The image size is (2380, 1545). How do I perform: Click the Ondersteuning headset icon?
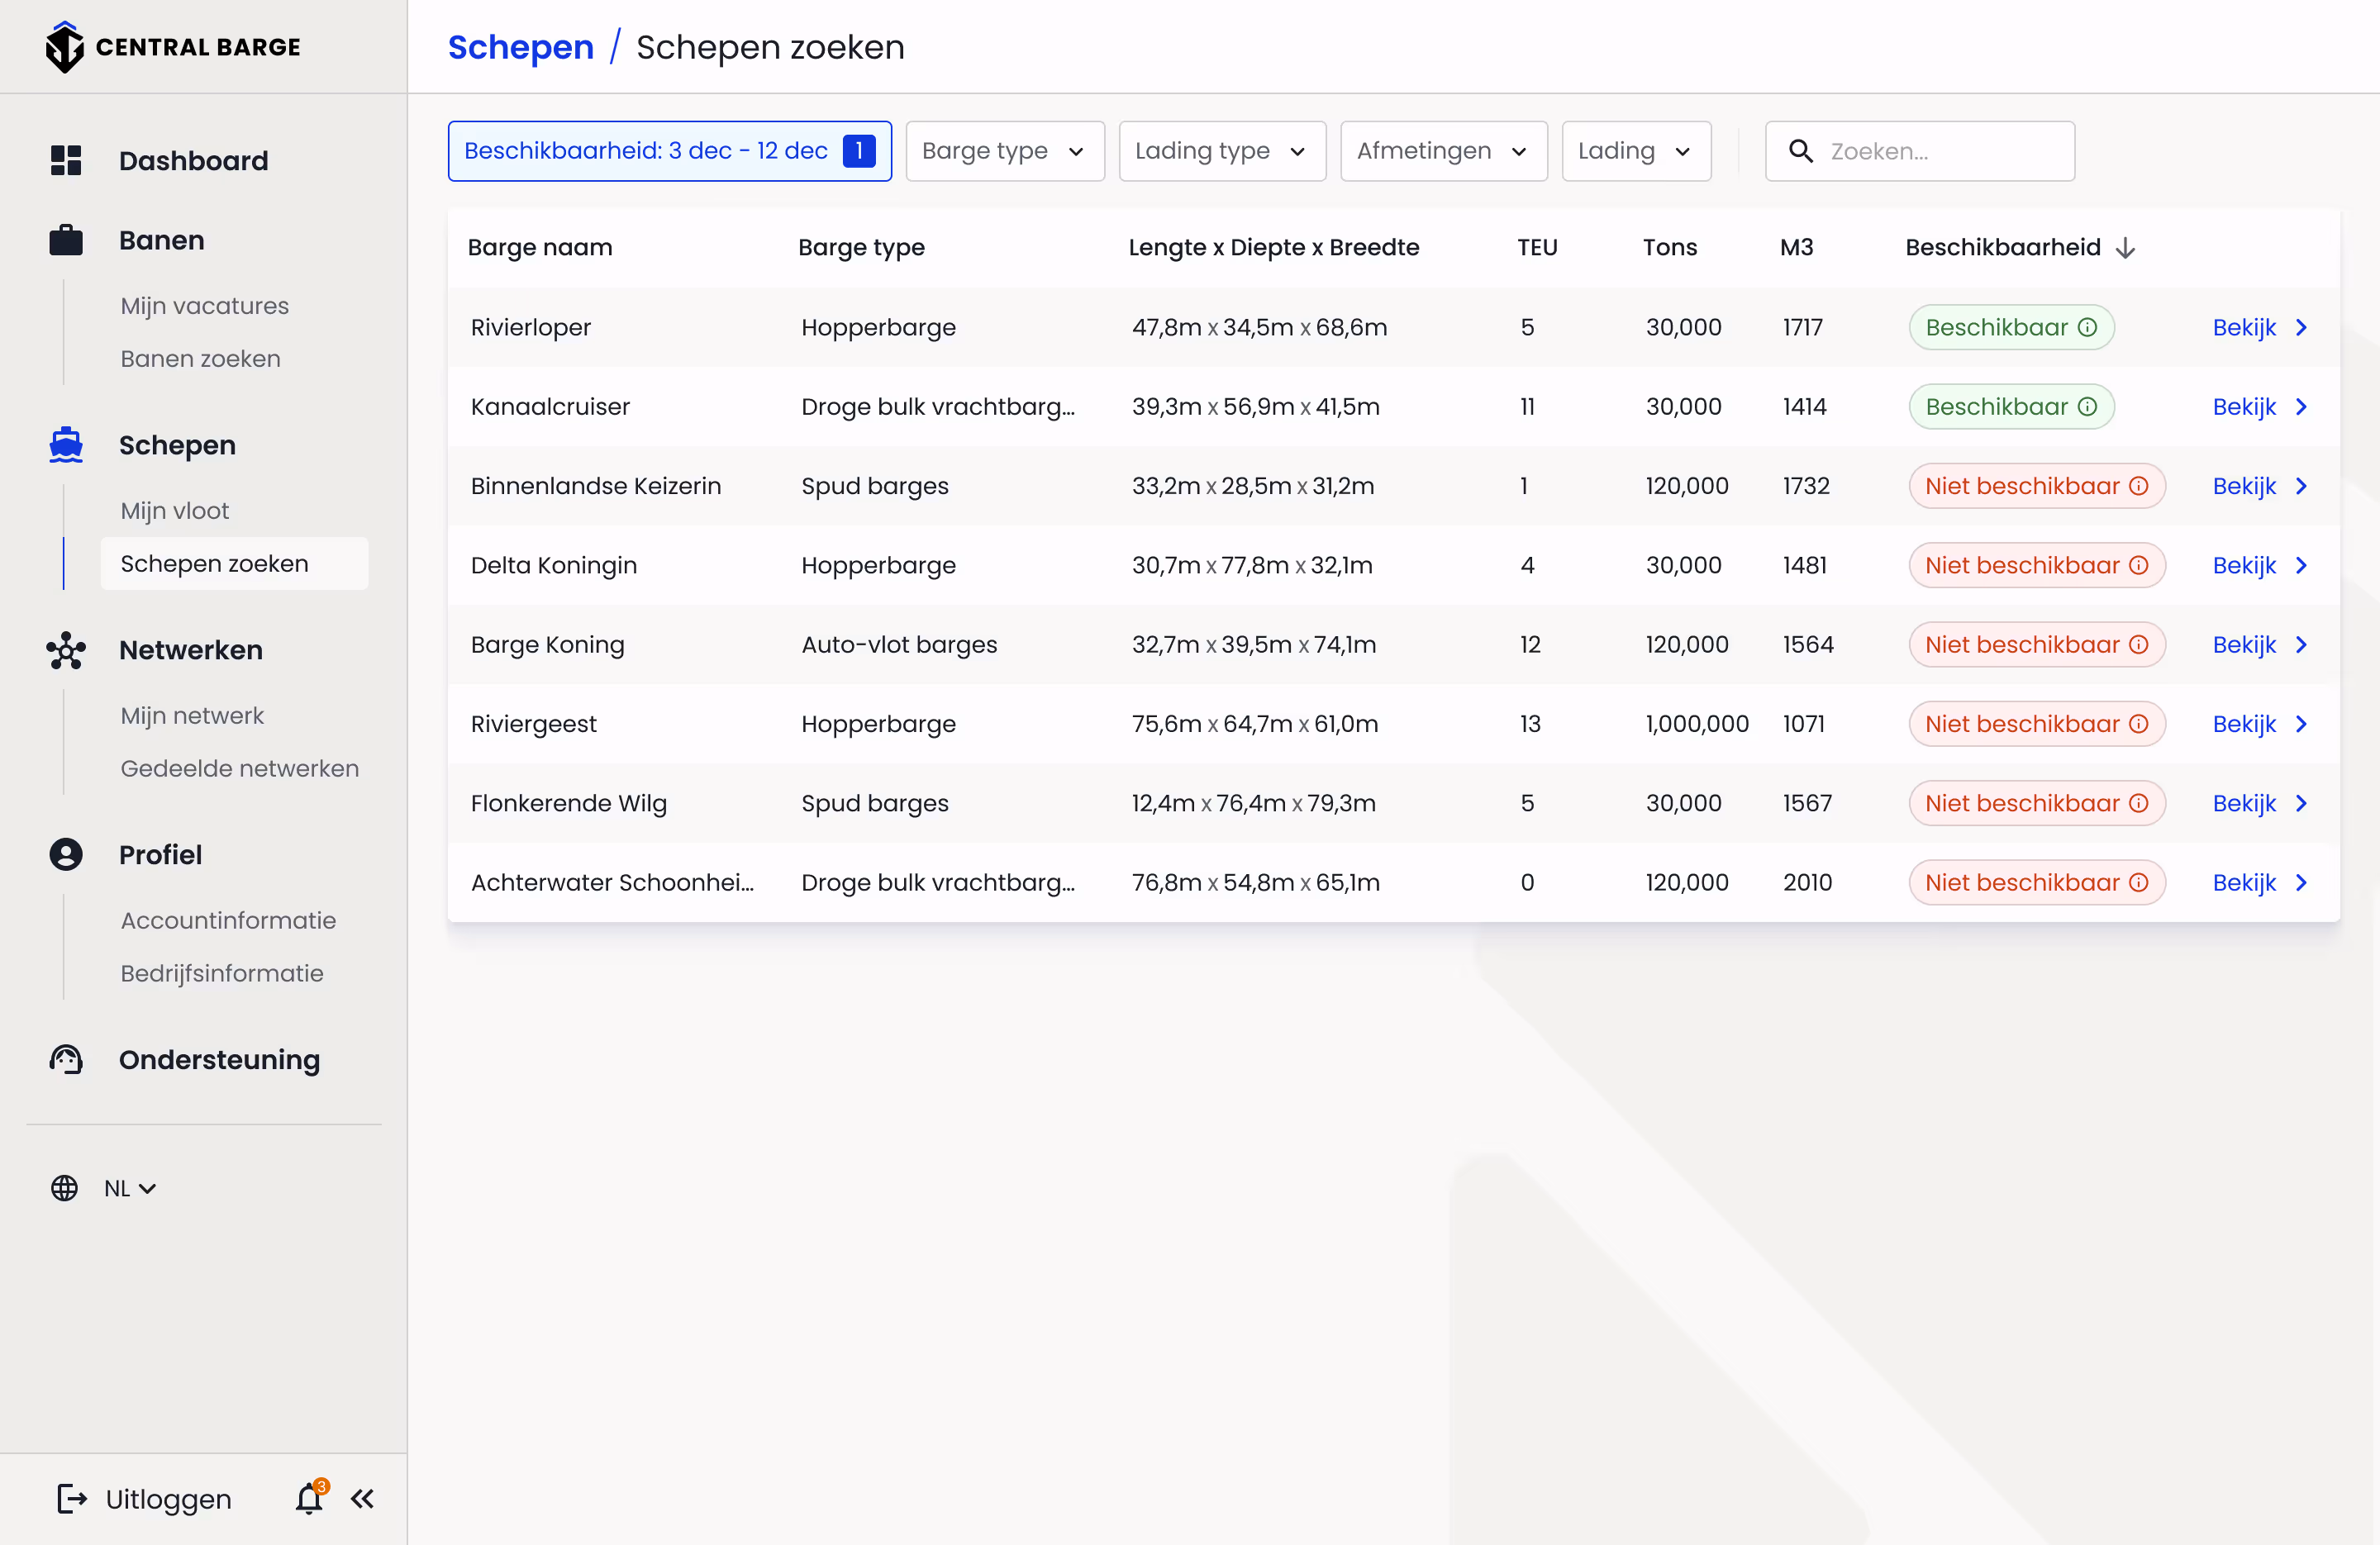pos(66,1059)
